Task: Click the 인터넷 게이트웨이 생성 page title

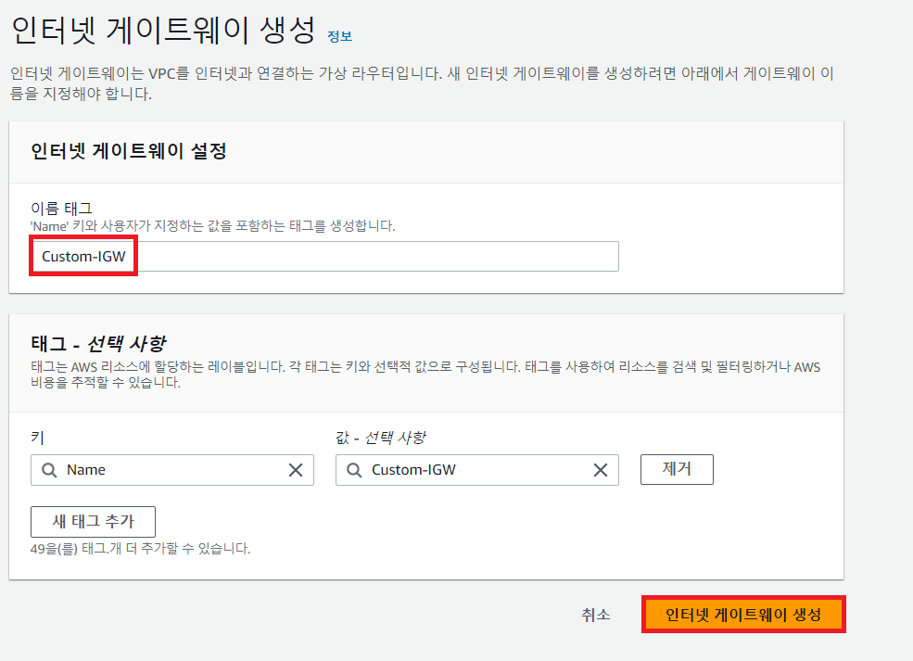Action: point(164,31)
